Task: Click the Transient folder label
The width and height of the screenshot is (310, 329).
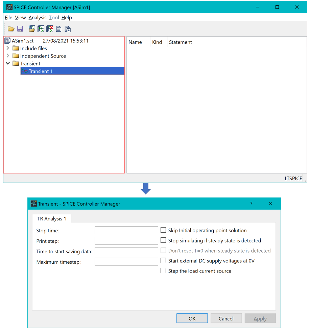Action: (30, 64)
